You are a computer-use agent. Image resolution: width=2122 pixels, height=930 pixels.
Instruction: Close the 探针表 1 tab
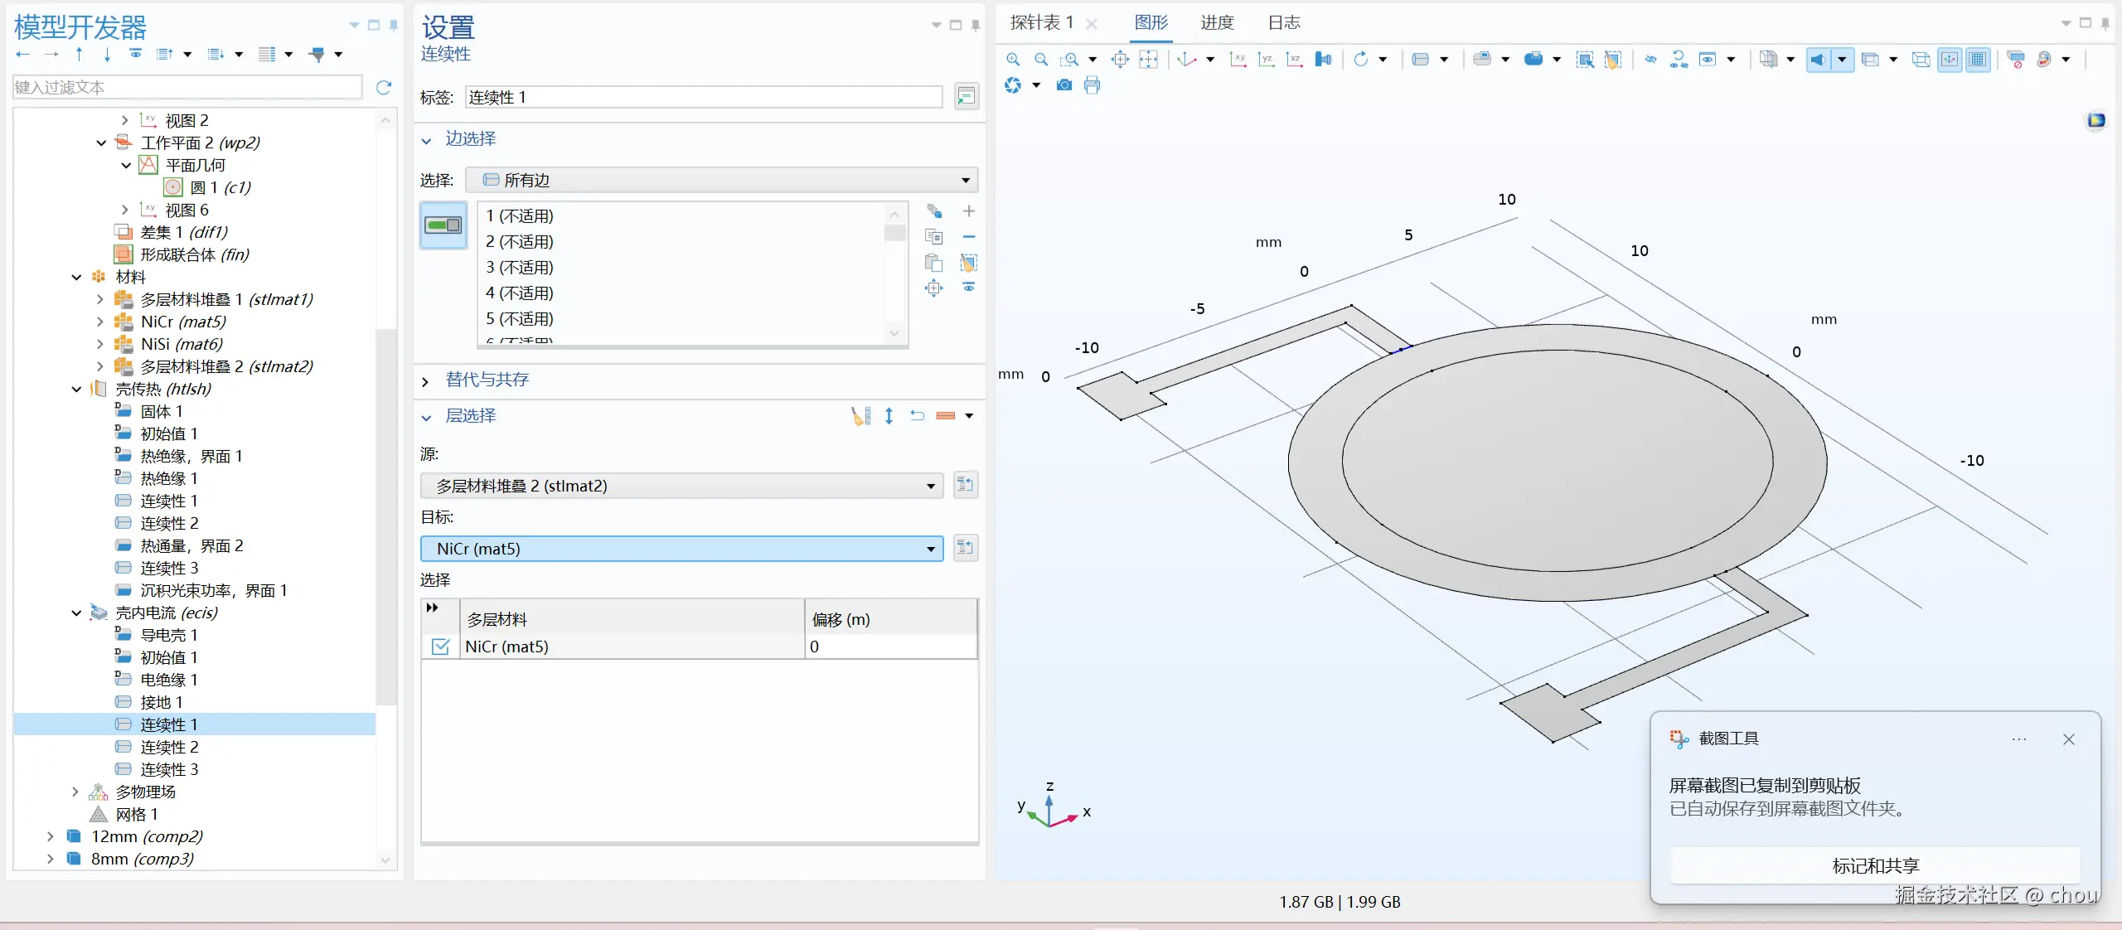pyautogui.click(x=1092, y=24)
